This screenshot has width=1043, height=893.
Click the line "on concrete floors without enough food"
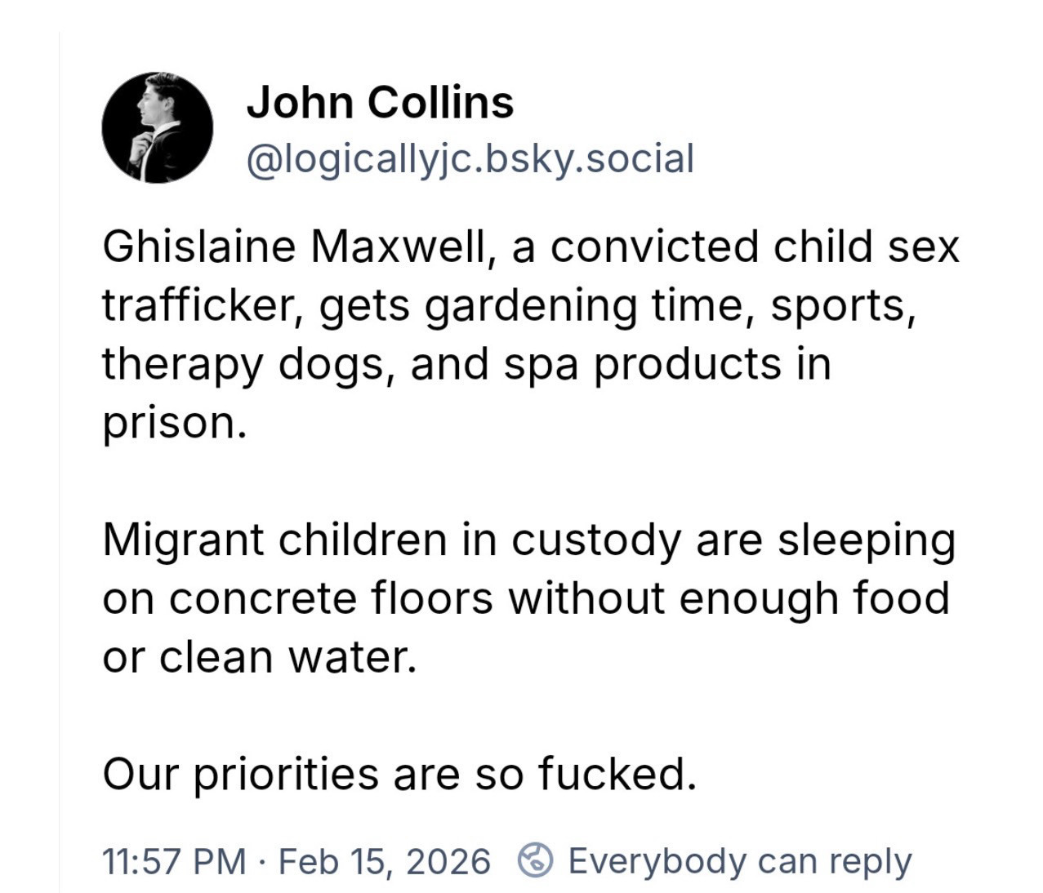click(x=525, y=598)
